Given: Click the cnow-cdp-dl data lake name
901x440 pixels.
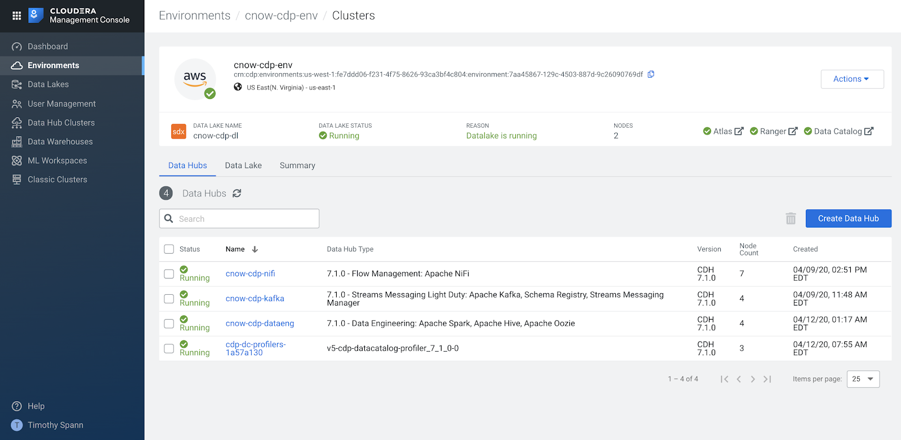Looking at the screenshot, I should (x=216, y=136).
